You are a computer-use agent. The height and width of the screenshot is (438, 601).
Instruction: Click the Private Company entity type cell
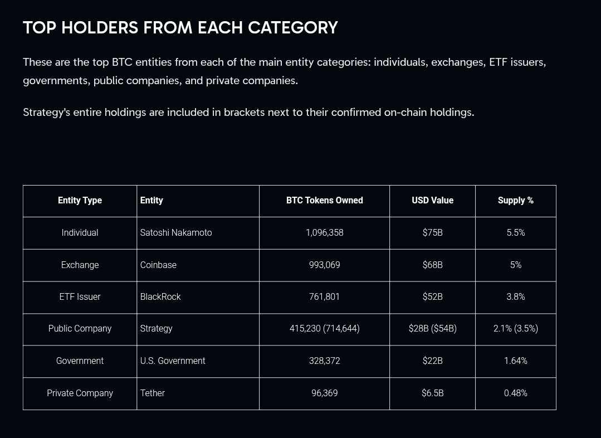click(x=80, y=393)
